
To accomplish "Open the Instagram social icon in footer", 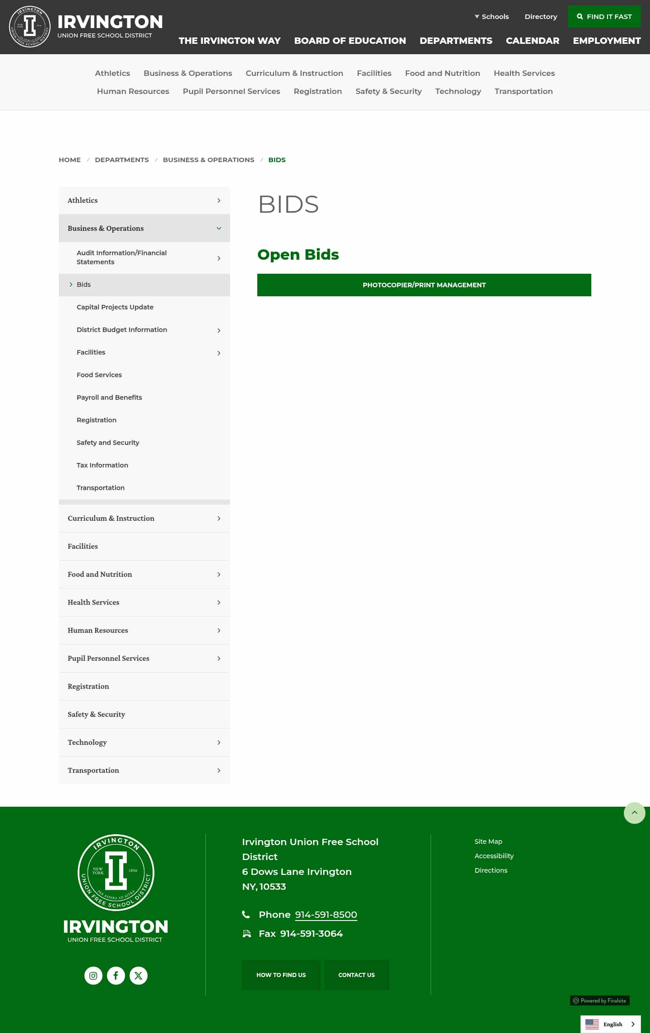I will point(93,976).
